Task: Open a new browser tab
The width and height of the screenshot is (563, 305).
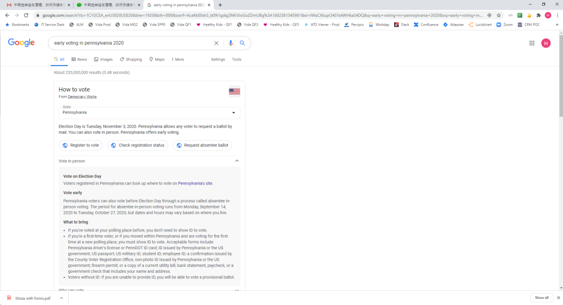Action: (x=220, y=5)
